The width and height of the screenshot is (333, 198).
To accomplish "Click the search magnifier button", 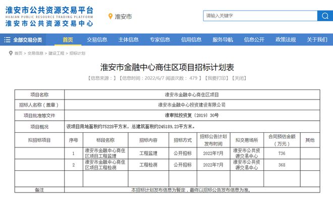I will click(325, 16).
